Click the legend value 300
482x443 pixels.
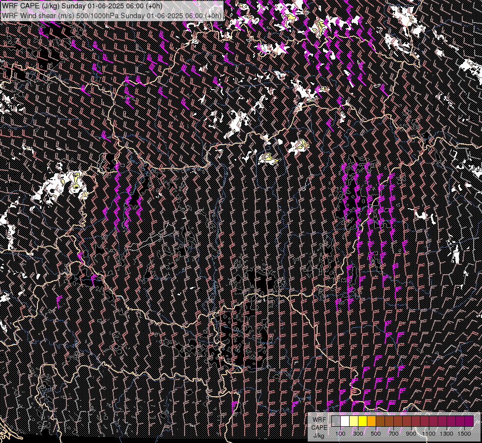358,434
